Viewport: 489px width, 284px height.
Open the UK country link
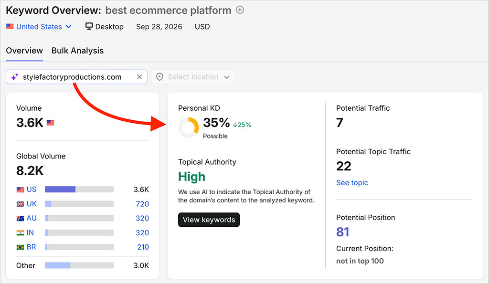click(x=32, y=204)
